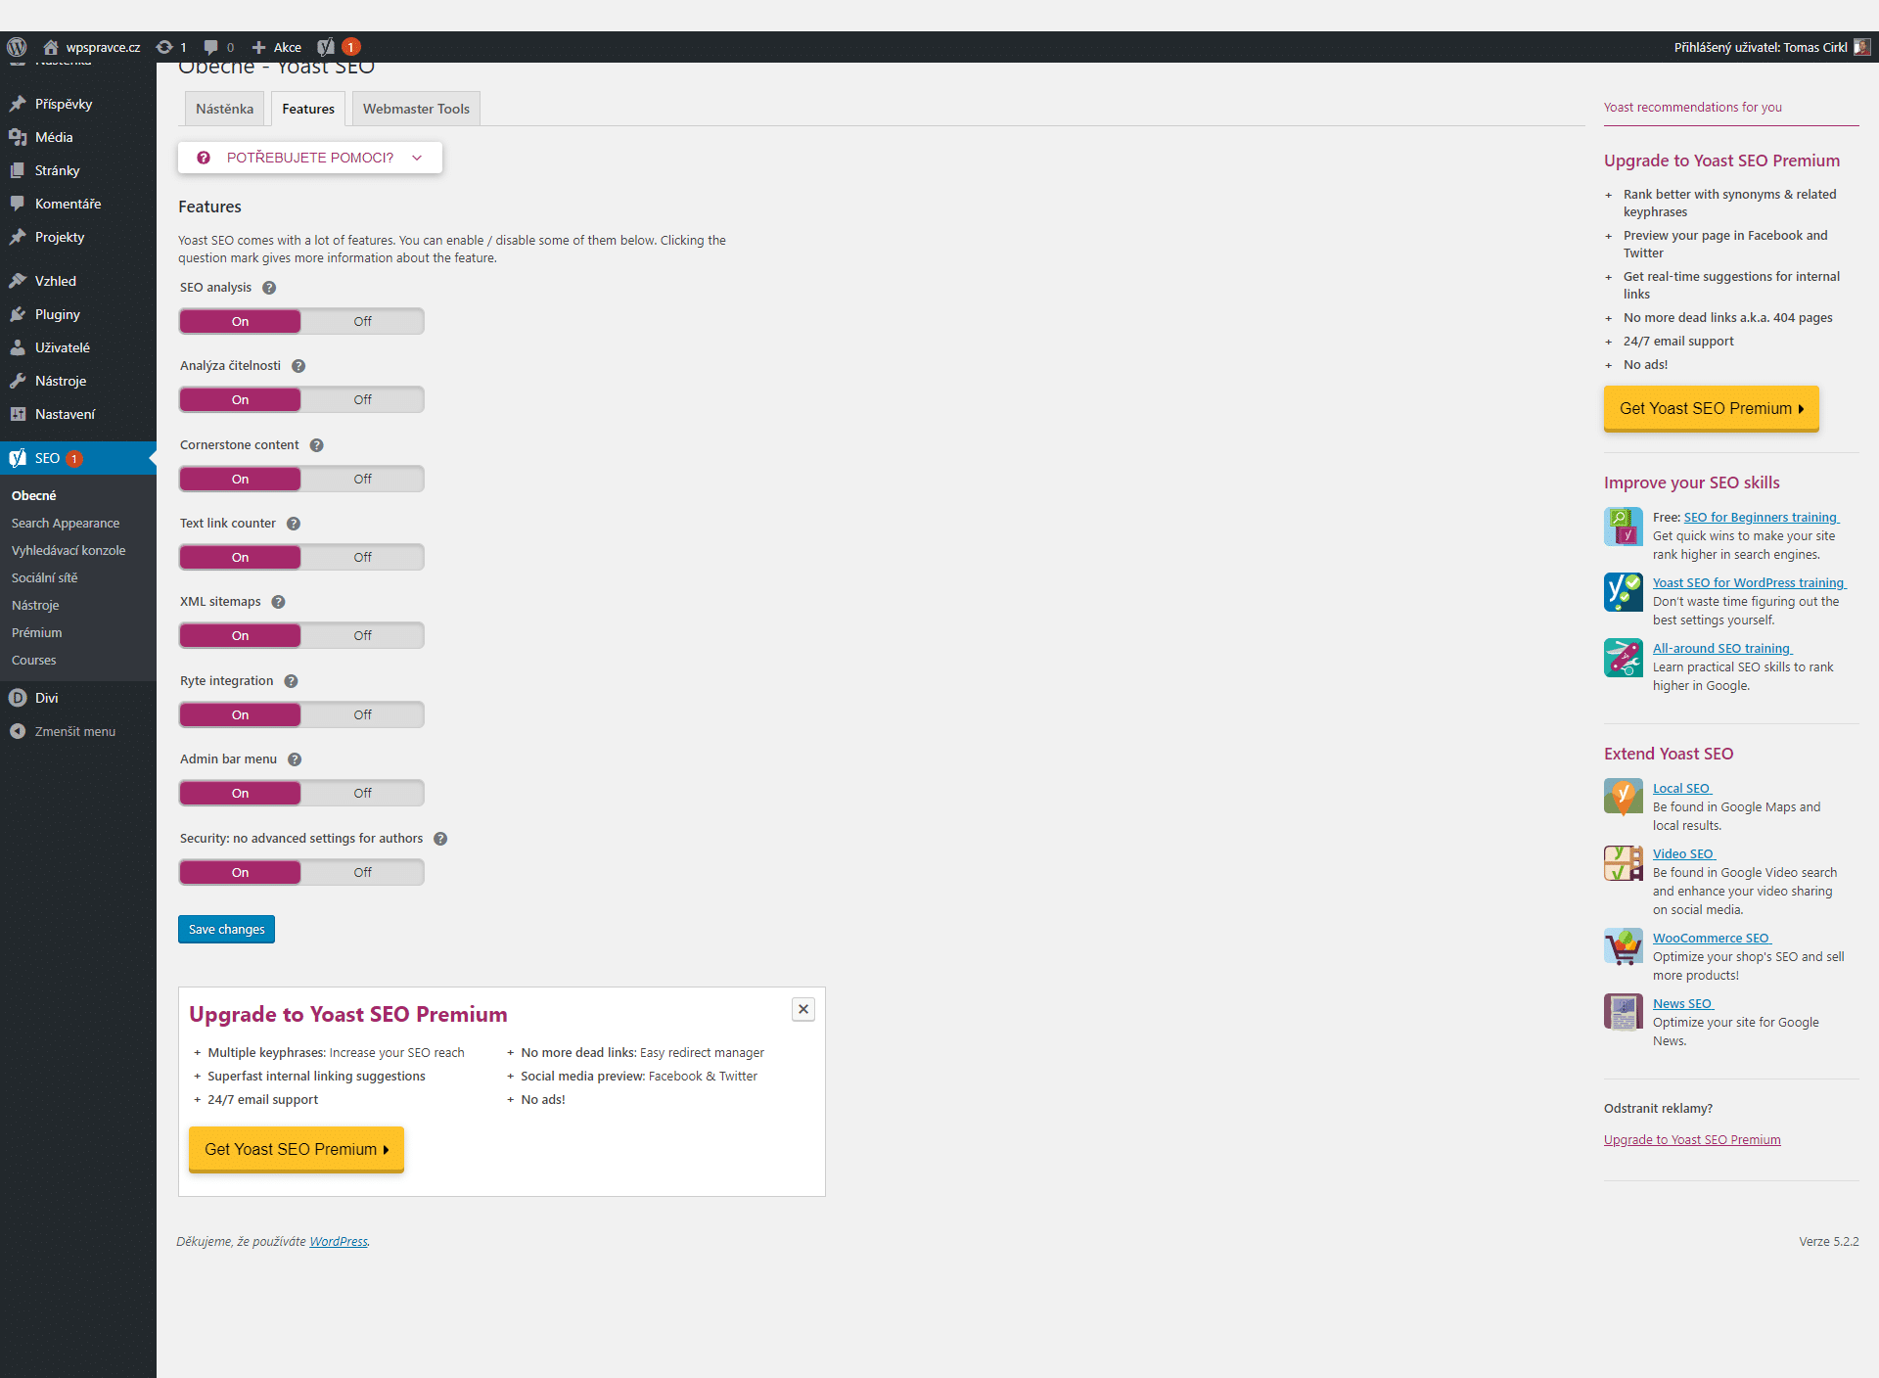Open the WooCommerce SEO link
This screenshot has height=1378, width=1879.
(1712, 938)
